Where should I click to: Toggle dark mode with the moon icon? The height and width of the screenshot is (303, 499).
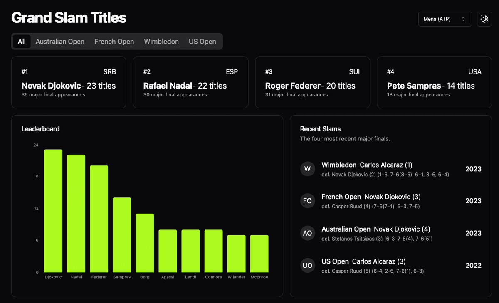click(x=484, y=19)
